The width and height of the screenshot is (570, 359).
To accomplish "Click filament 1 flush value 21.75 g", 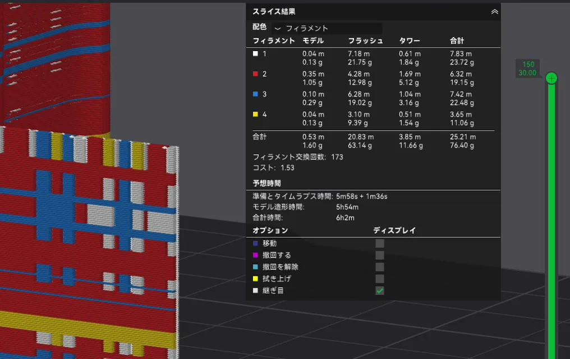I will 360,62.
